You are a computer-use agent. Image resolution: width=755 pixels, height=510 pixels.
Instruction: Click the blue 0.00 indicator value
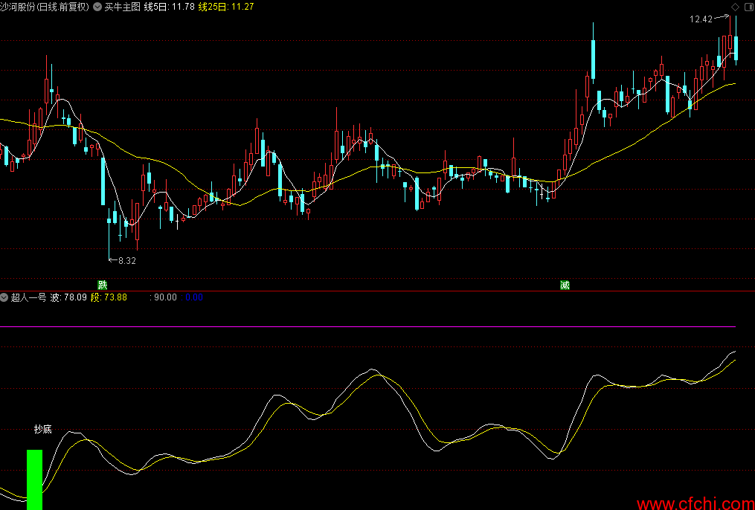point(193,297)
